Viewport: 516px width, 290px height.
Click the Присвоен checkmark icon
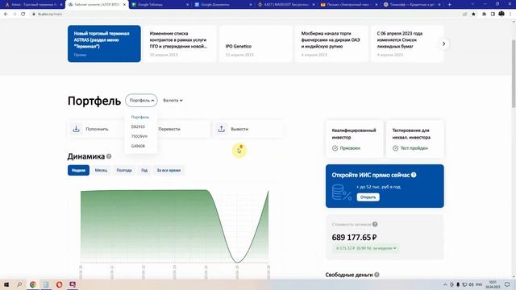pos(335,148)
